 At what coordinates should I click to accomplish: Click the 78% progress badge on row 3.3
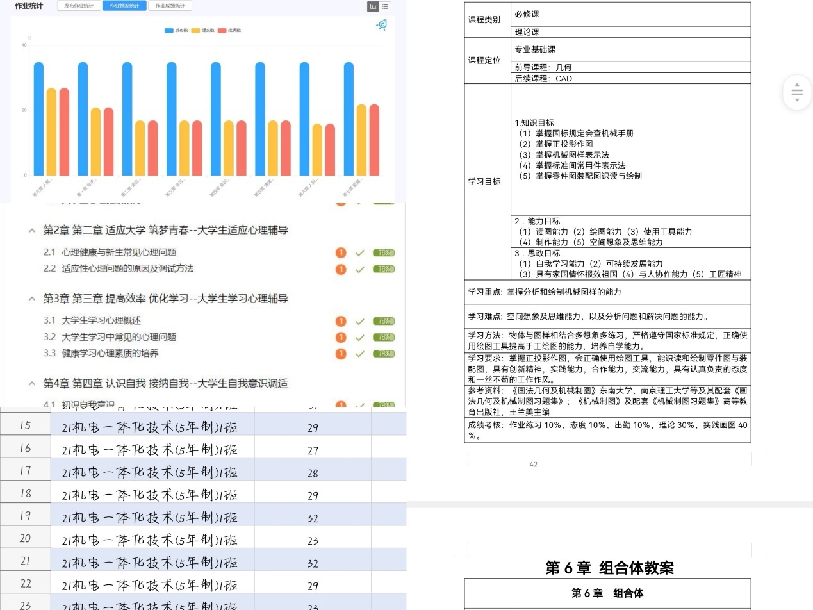pyautogui.click(x=384, y=354)
